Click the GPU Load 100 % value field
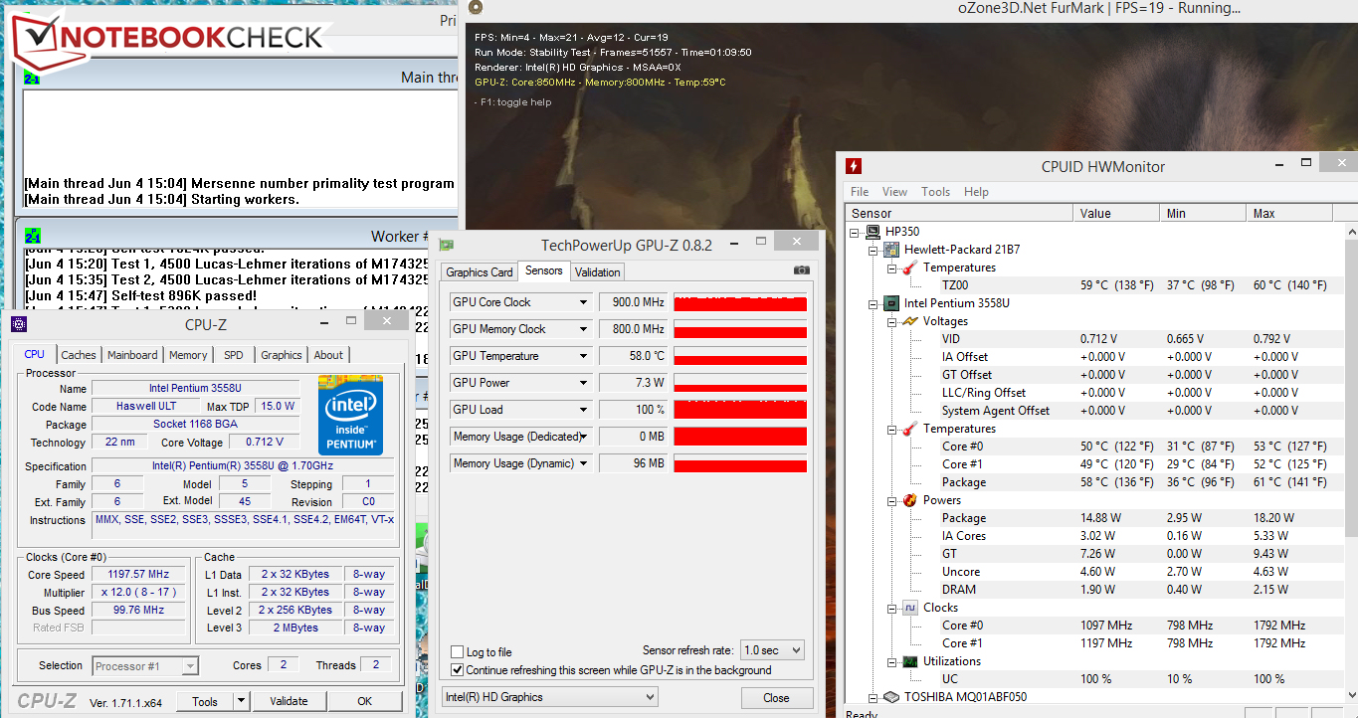 pyautogui.click(x=634, y=410)
